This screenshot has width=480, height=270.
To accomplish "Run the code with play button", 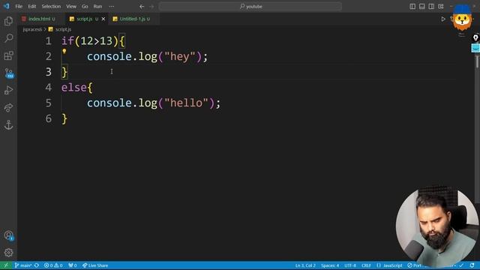I will point(443,19).
